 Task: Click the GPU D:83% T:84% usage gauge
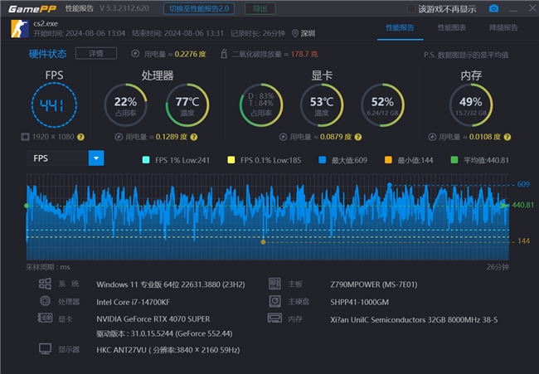261,105
